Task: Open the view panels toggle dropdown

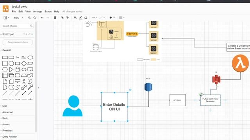Action: click(6, 17)
